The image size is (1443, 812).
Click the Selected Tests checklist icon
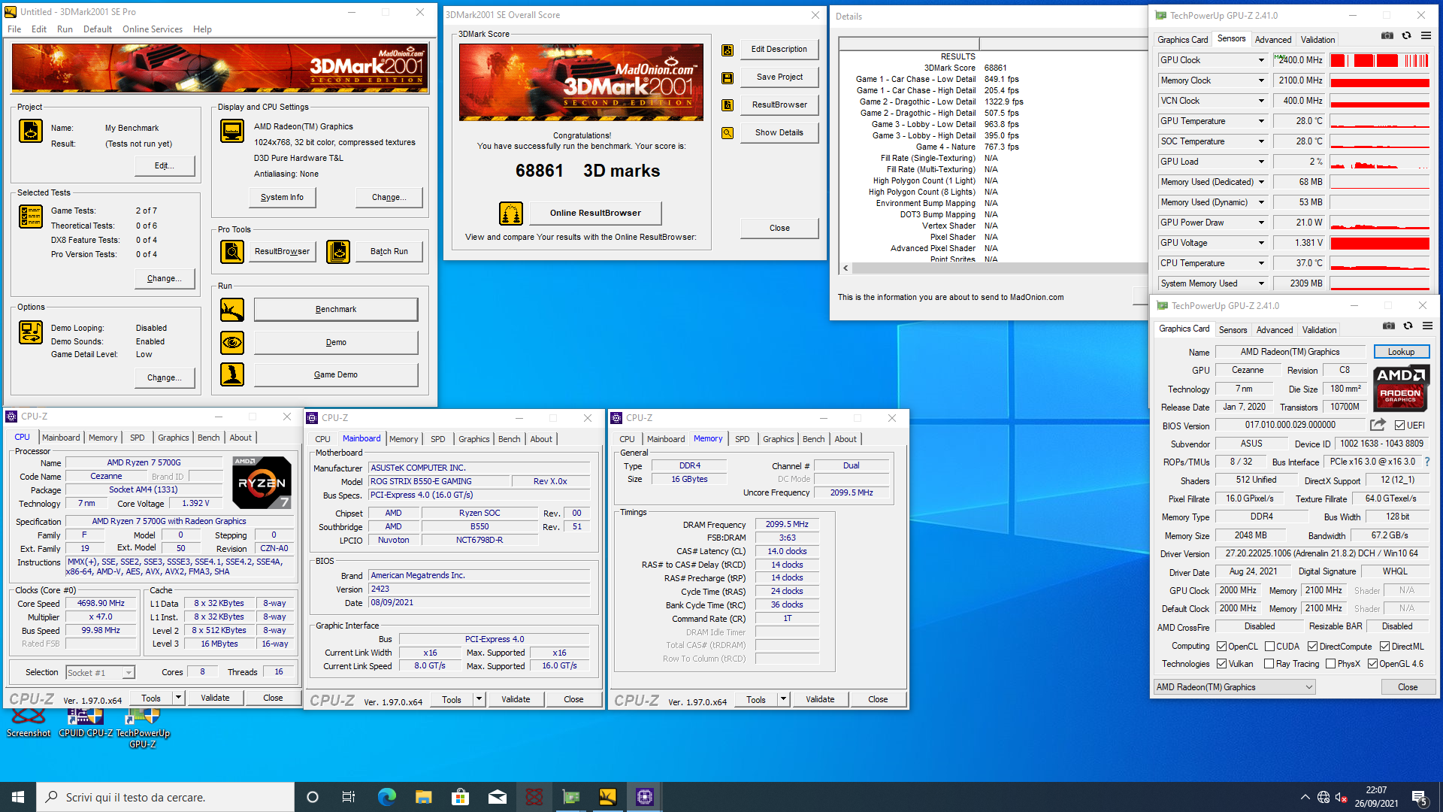(x=31, y=216)
